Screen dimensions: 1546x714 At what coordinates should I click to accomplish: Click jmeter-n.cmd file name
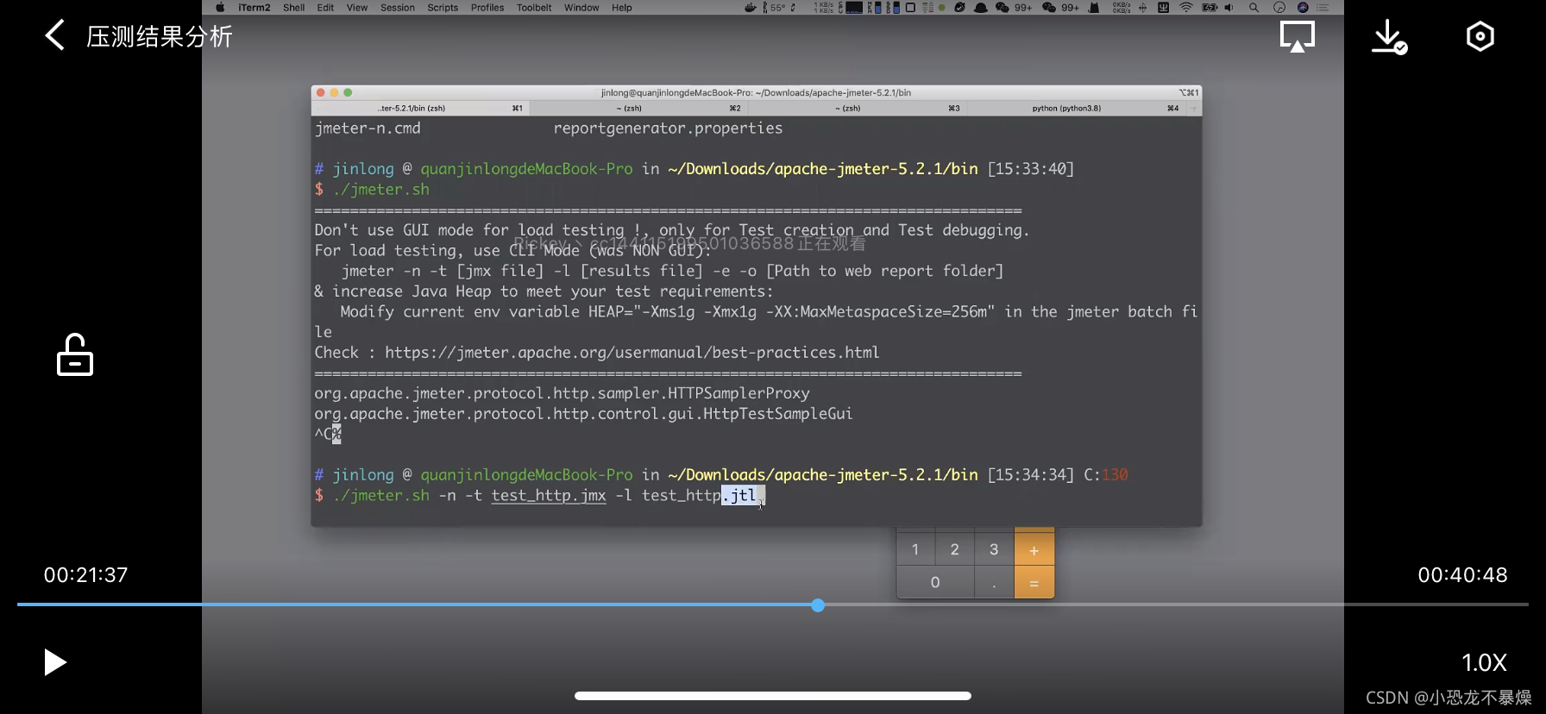[368, 128]
